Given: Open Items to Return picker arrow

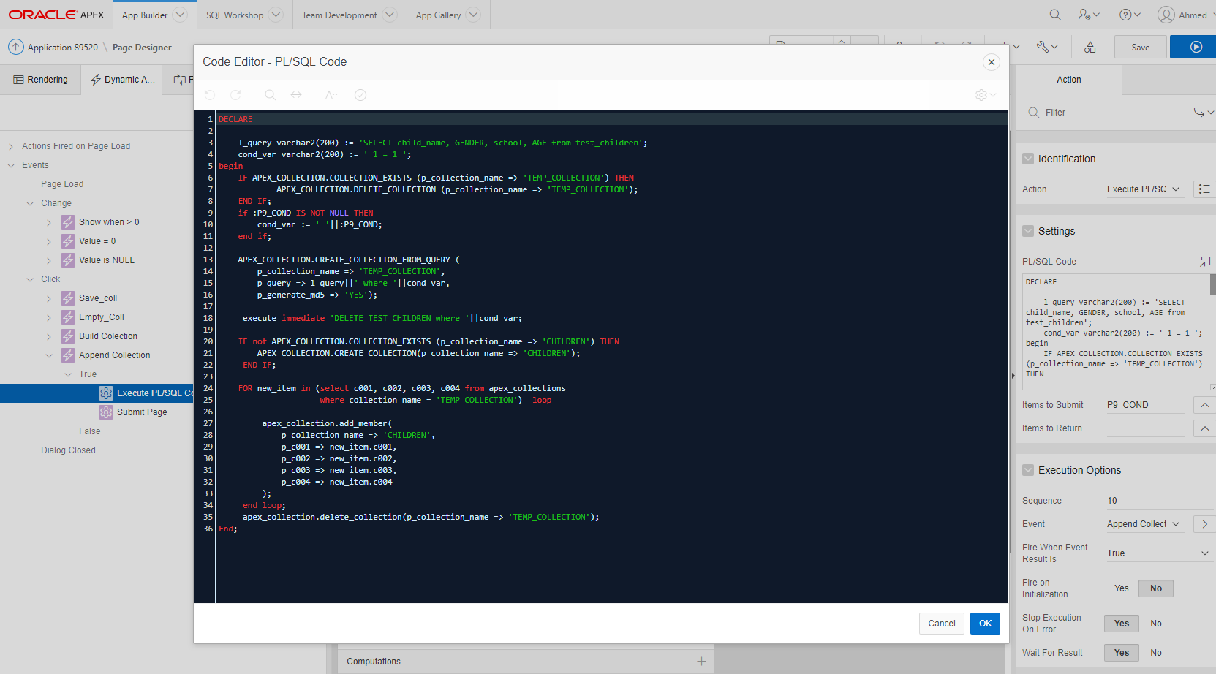Looking at the screenshot, I should (1204, 428).
